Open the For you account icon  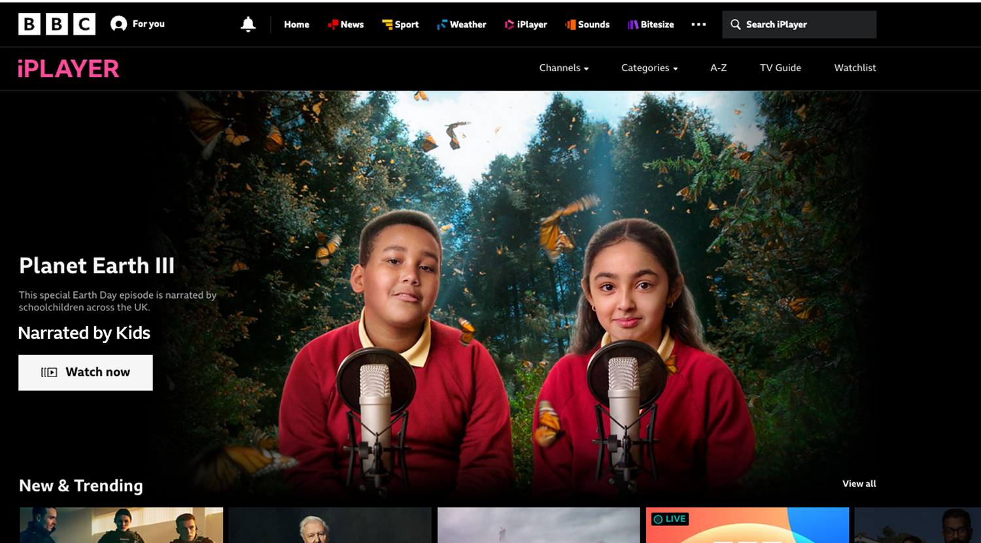tap(118, 24)
